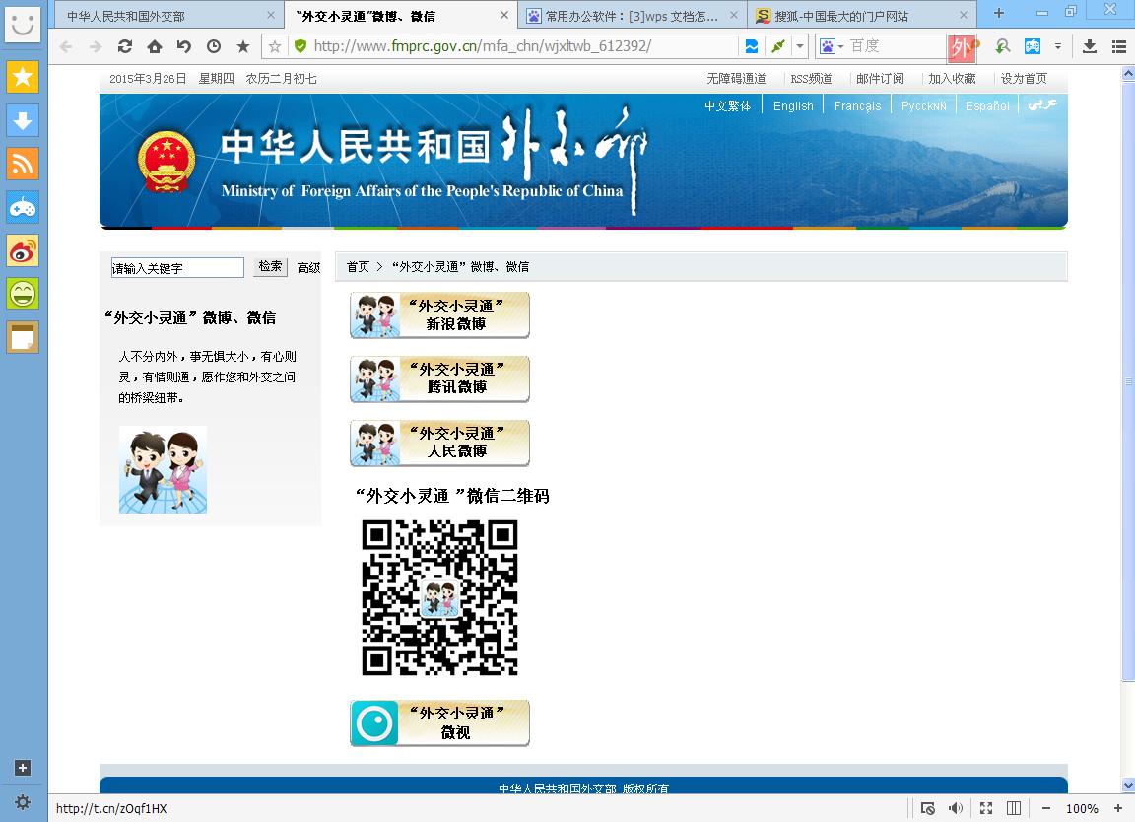Image resolution: width=1135 pixels, height=822 pixels.
Task: Expand the address bar dropdown arrow
Action: click(800, 46)
